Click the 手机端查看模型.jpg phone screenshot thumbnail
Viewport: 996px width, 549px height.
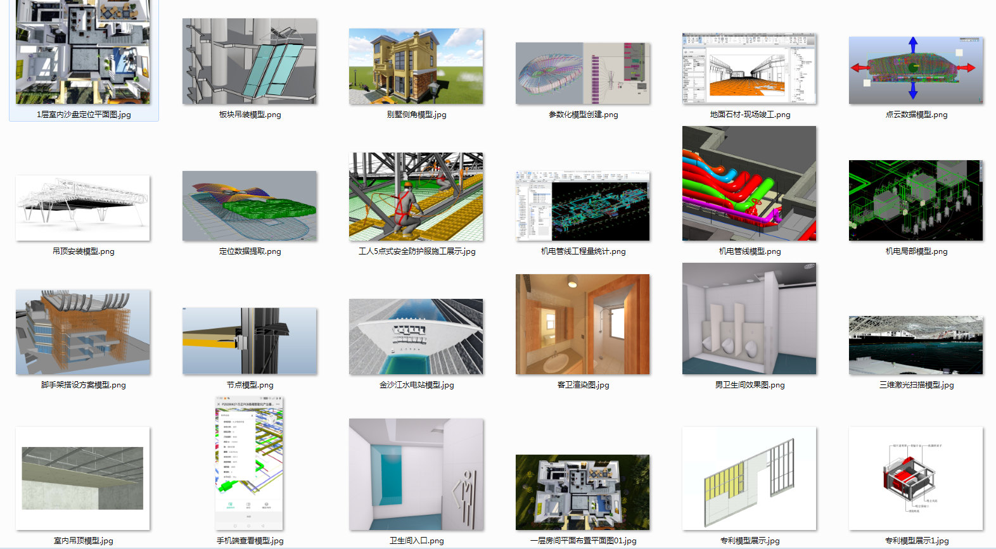pos(250,464)
